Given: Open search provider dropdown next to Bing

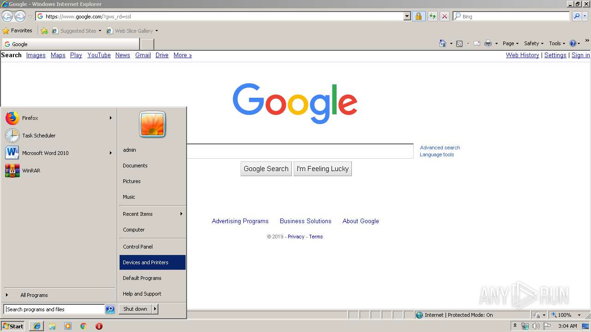Looking at the screenshot, I should (x=585, y=16).
